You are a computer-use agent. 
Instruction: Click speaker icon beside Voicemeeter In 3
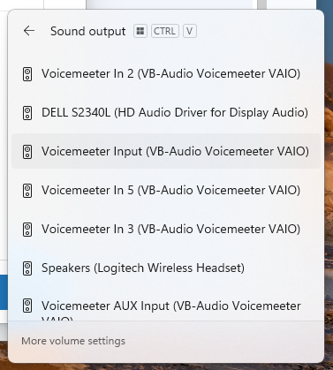(27, 230)
